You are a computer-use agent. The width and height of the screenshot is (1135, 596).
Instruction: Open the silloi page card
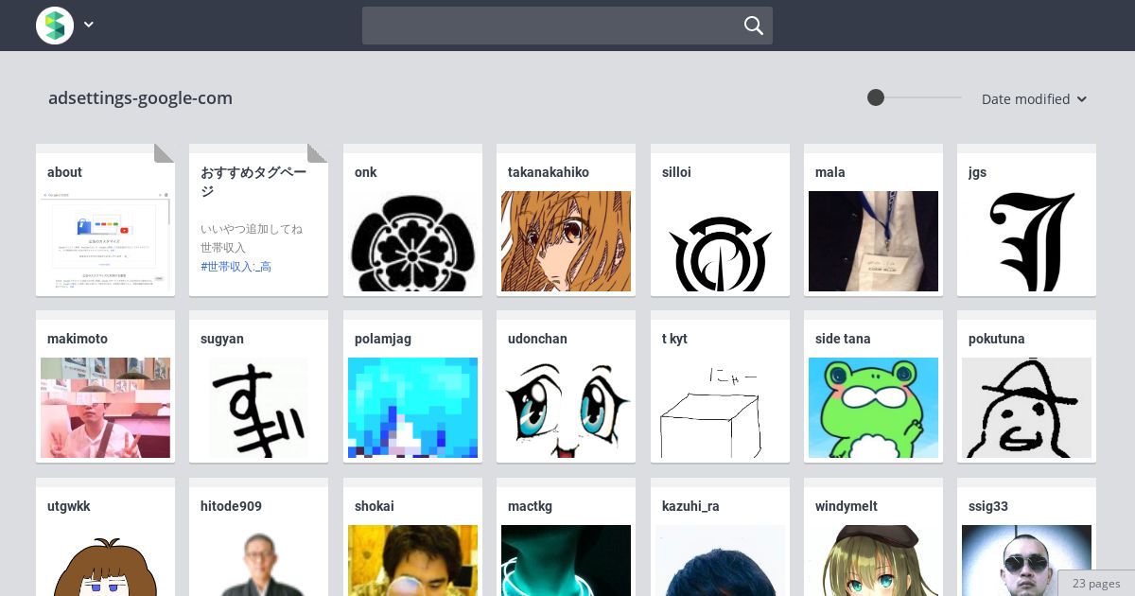(720, 219)
